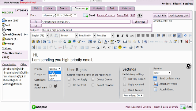Open the Send on later date calendar icon
This screenshot has height=111, width=196.
[x=155, y=78]
